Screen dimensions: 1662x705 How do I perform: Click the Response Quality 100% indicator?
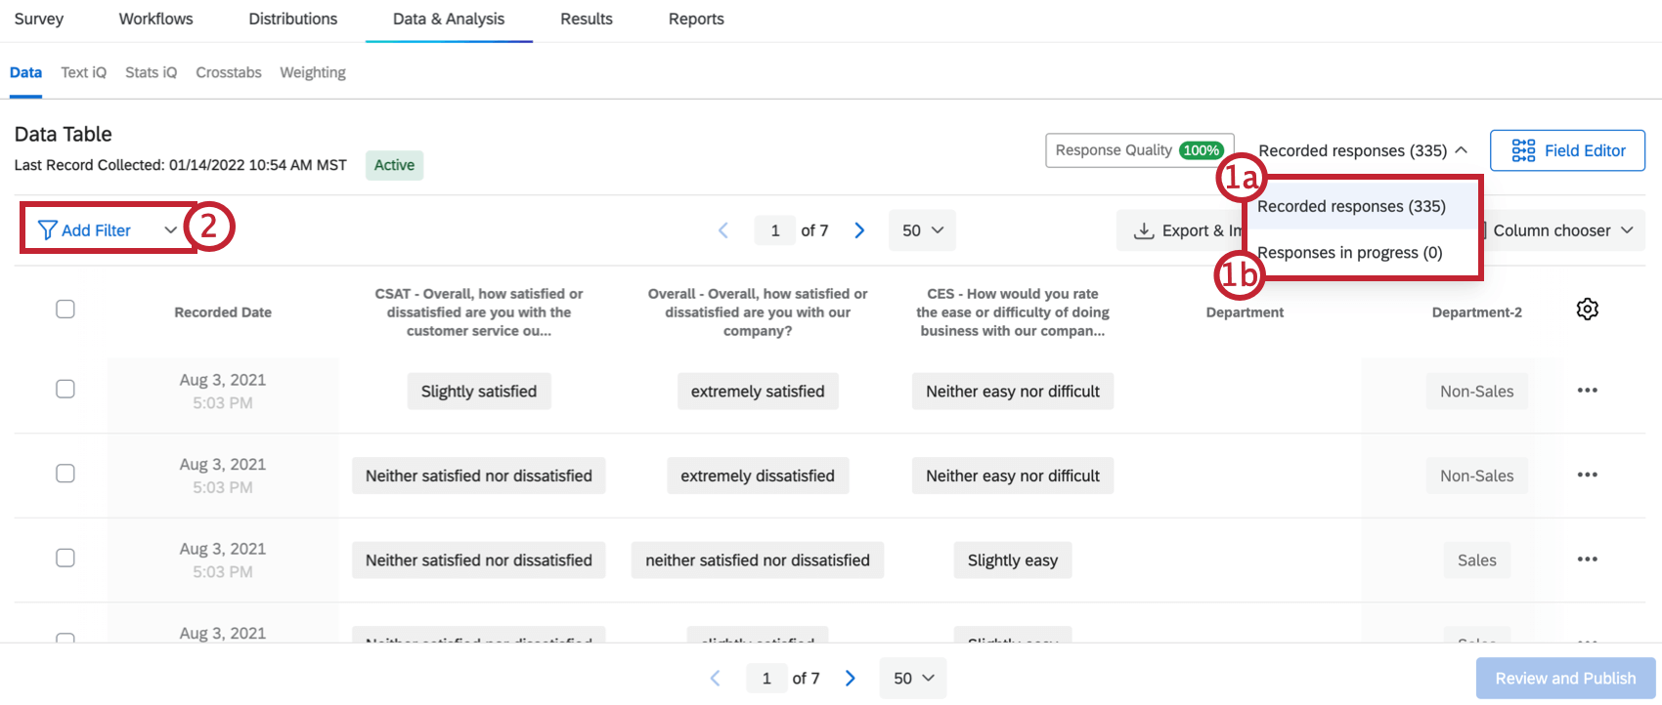coord(1139,150)
